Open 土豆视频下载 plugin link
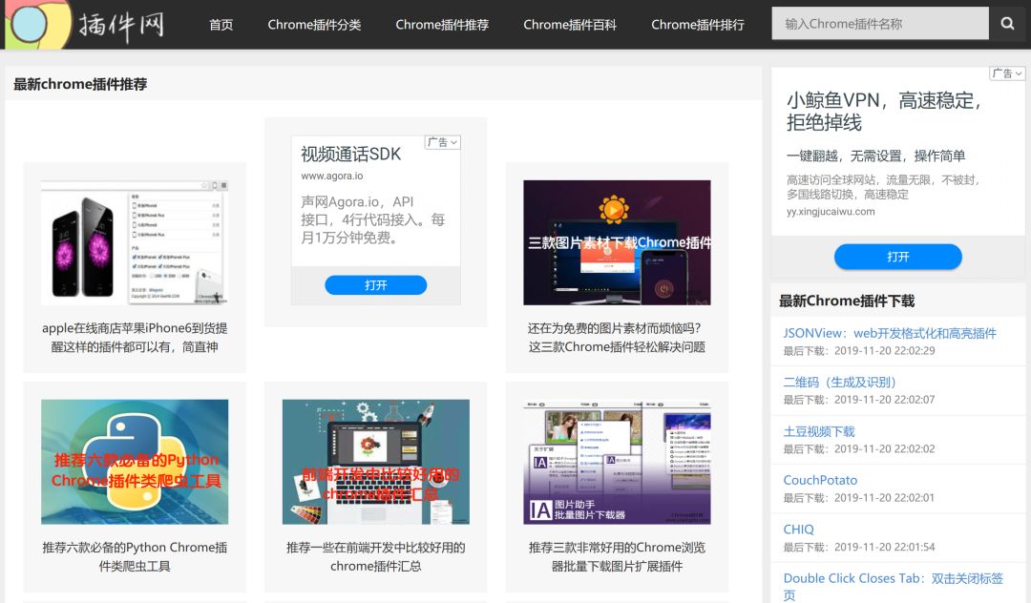This screenshot has height=603, width=1031. click(x=819, y=431)
